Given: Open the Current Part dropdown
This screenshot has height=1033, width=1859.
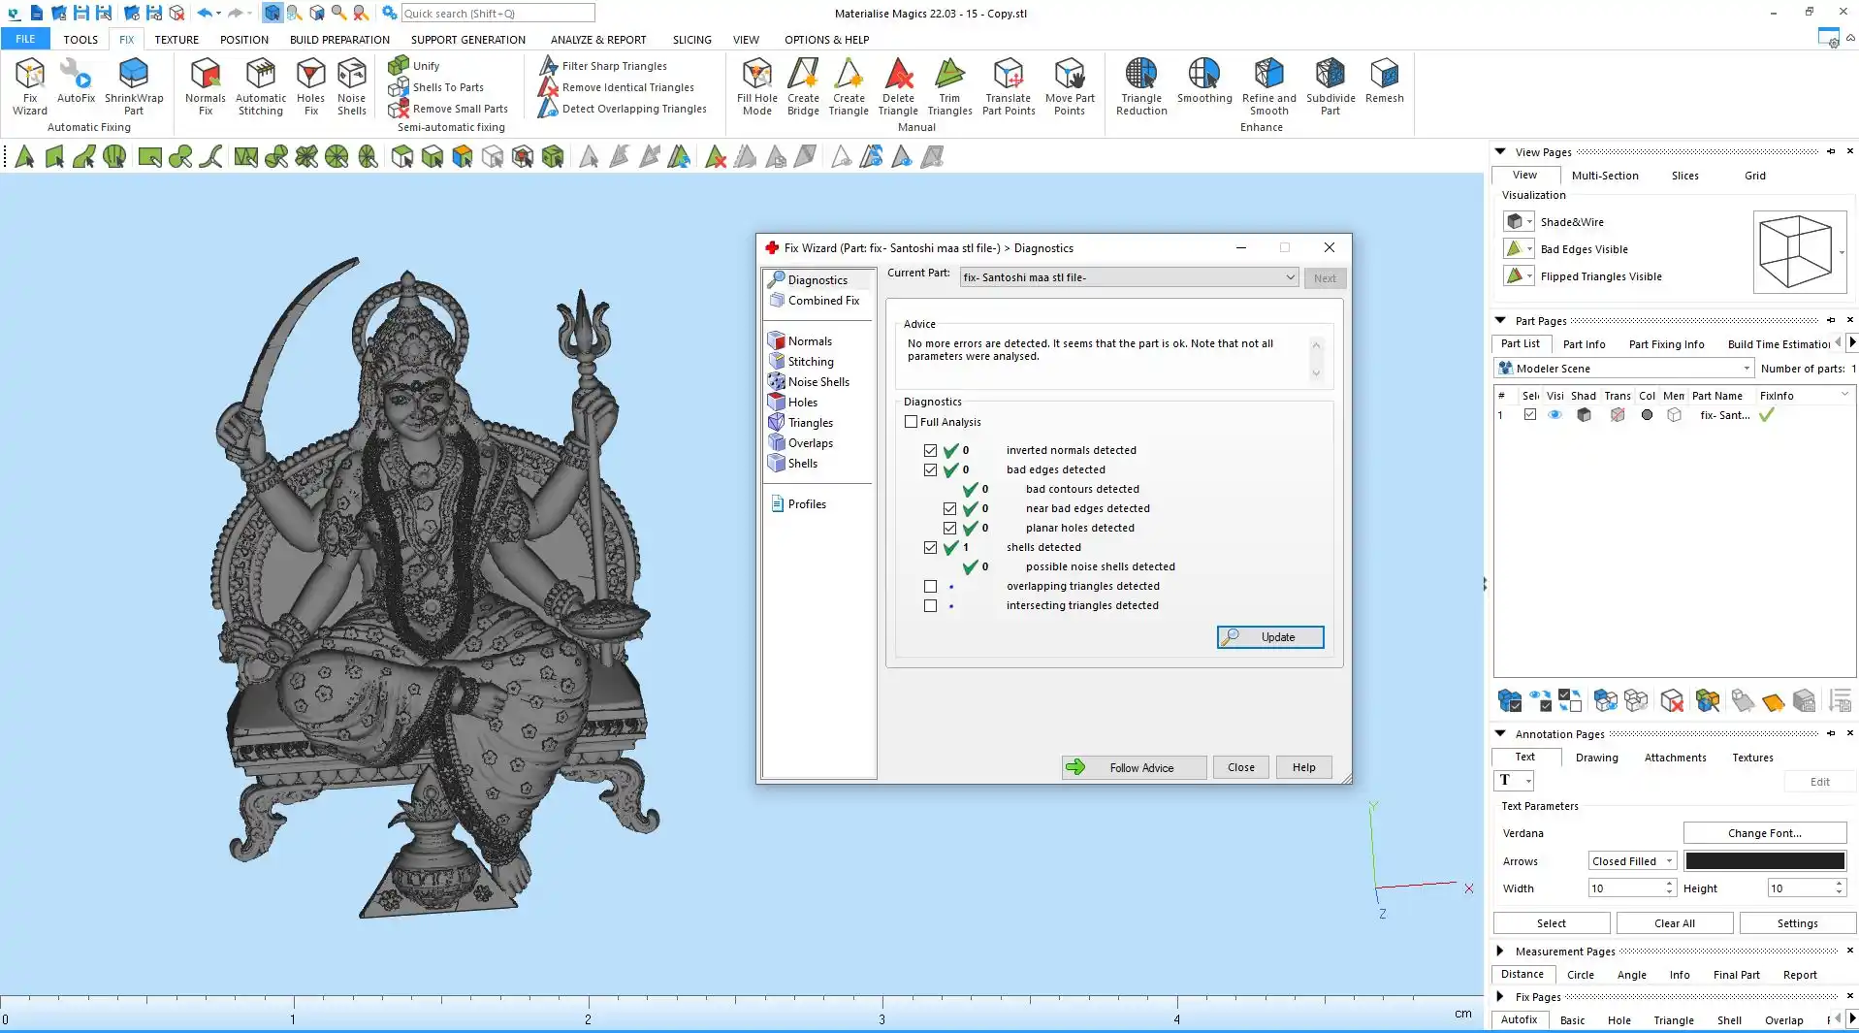Looking at the screenshot, I should (1129, 277).
